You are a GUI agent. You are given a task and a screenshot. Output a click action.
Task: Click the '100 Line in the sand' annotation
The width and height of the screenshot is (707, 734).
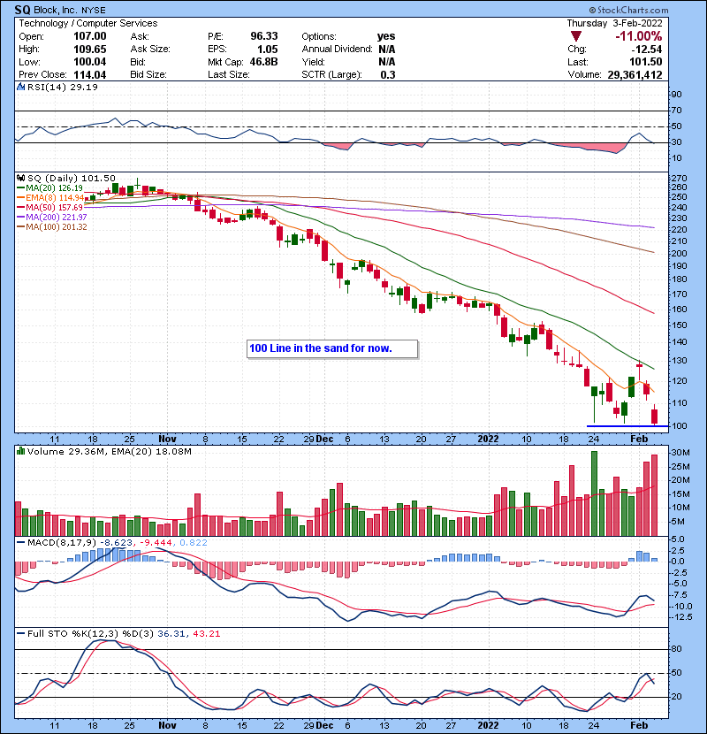point(332,348)
